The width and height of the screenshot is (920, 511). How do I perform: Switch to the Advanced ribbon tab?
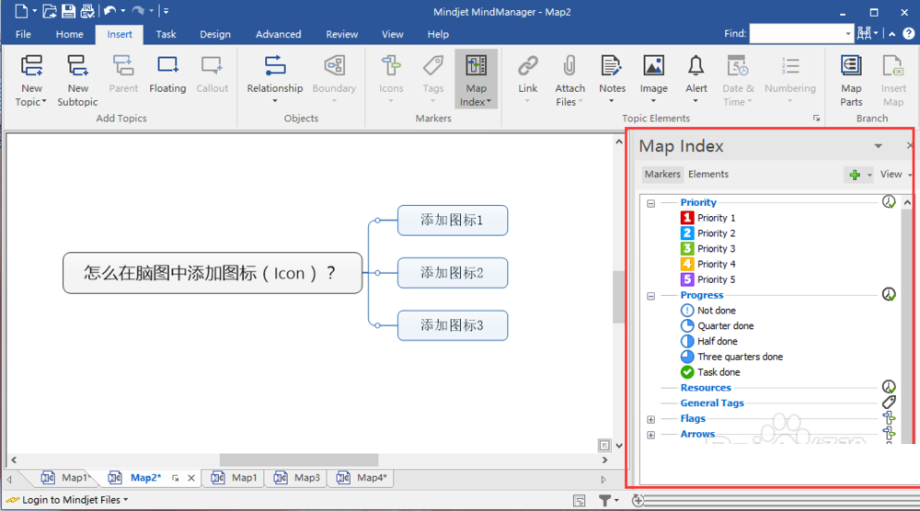coord(278,34)
